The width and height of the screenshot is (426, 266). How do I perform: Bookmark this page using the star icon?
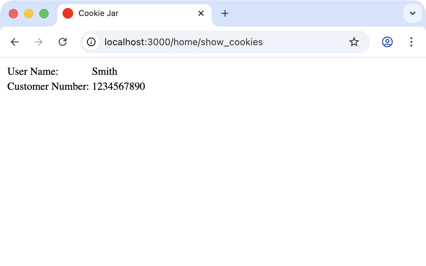pyautogui.click(x=354, y=42)
